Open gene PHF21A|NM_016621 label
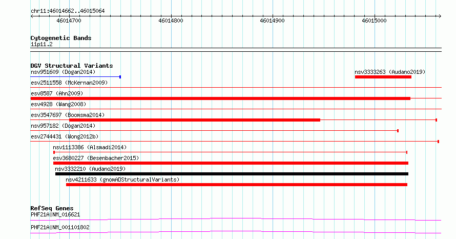The width and height of the screenshot is (456, 239). point(55,215)
